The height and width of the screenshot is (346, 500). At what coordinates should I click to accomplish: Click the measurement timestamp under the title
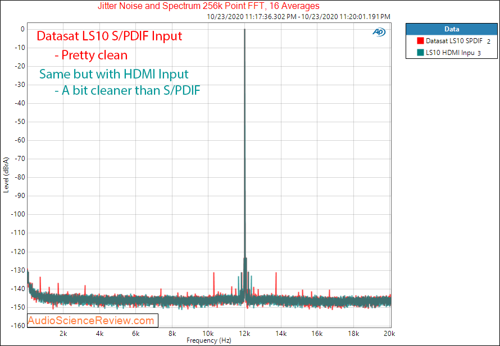pos(298,17)
